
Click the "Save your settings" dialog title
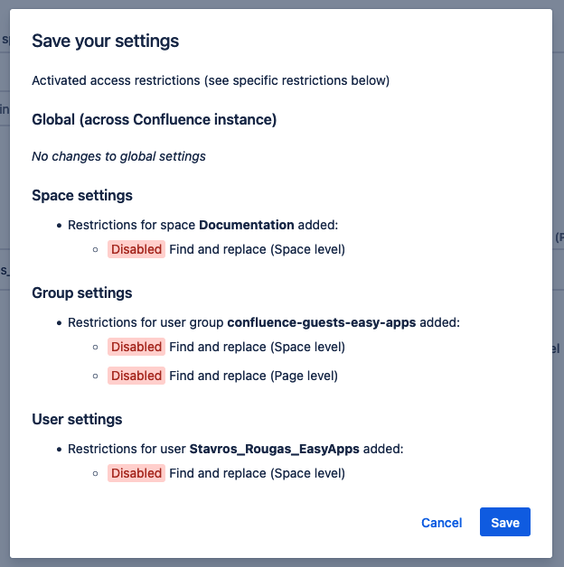coord(105,41)
